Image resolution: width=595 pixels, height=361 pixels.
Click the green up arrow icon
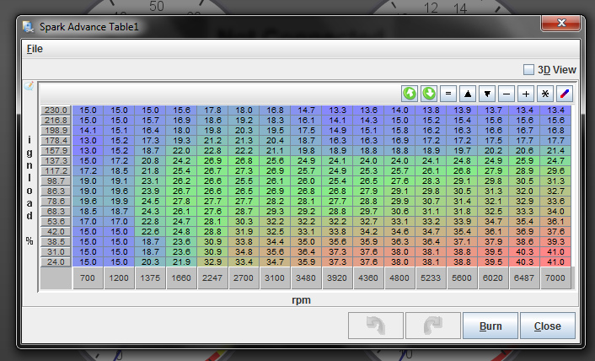[410, 93]
